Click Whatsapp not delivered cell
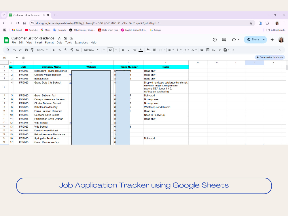This screenshot has width=288, height=216. click(x=166, y=107)
